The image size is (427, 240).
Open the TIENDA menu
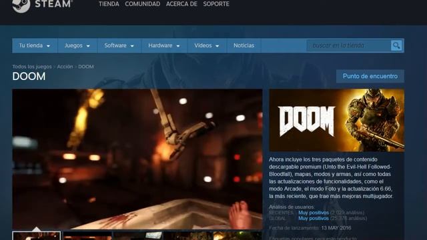tap(109, 4)
